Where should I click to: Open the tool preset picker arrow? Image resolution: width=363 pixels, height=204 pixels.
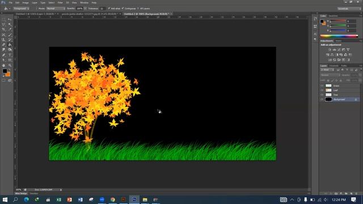(x=10, y=8)
